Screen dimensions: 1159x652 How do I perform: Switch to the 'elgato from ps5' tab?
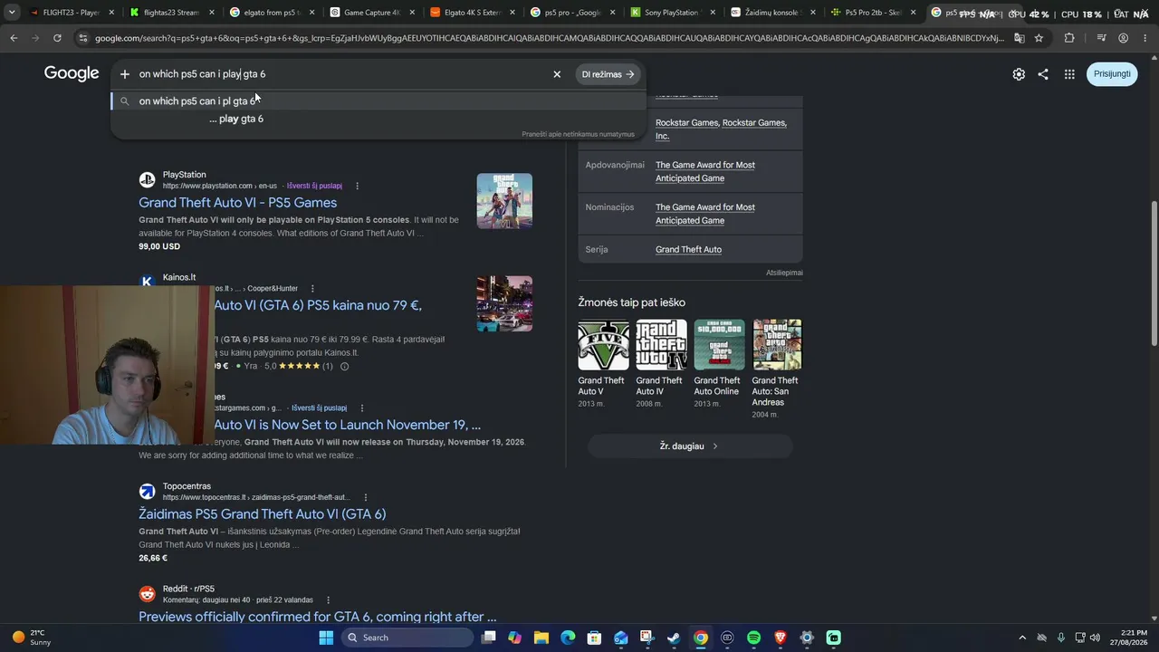[272, 13]
